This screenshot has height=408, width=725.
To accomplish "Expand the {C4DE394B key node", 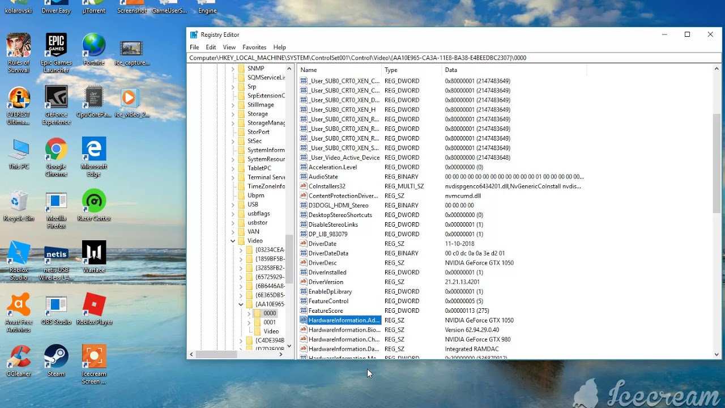I will (x=241, y=341).
